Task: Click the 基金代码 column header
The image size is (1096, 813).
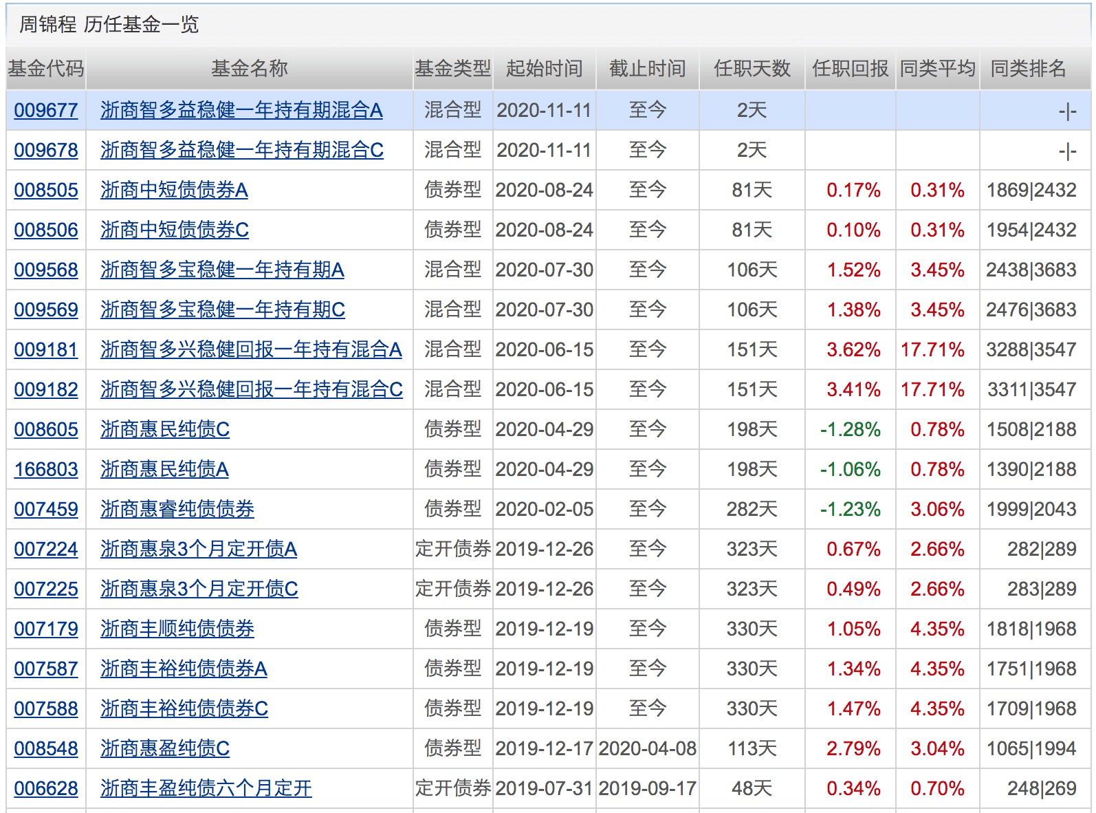Action: point(46,69)
